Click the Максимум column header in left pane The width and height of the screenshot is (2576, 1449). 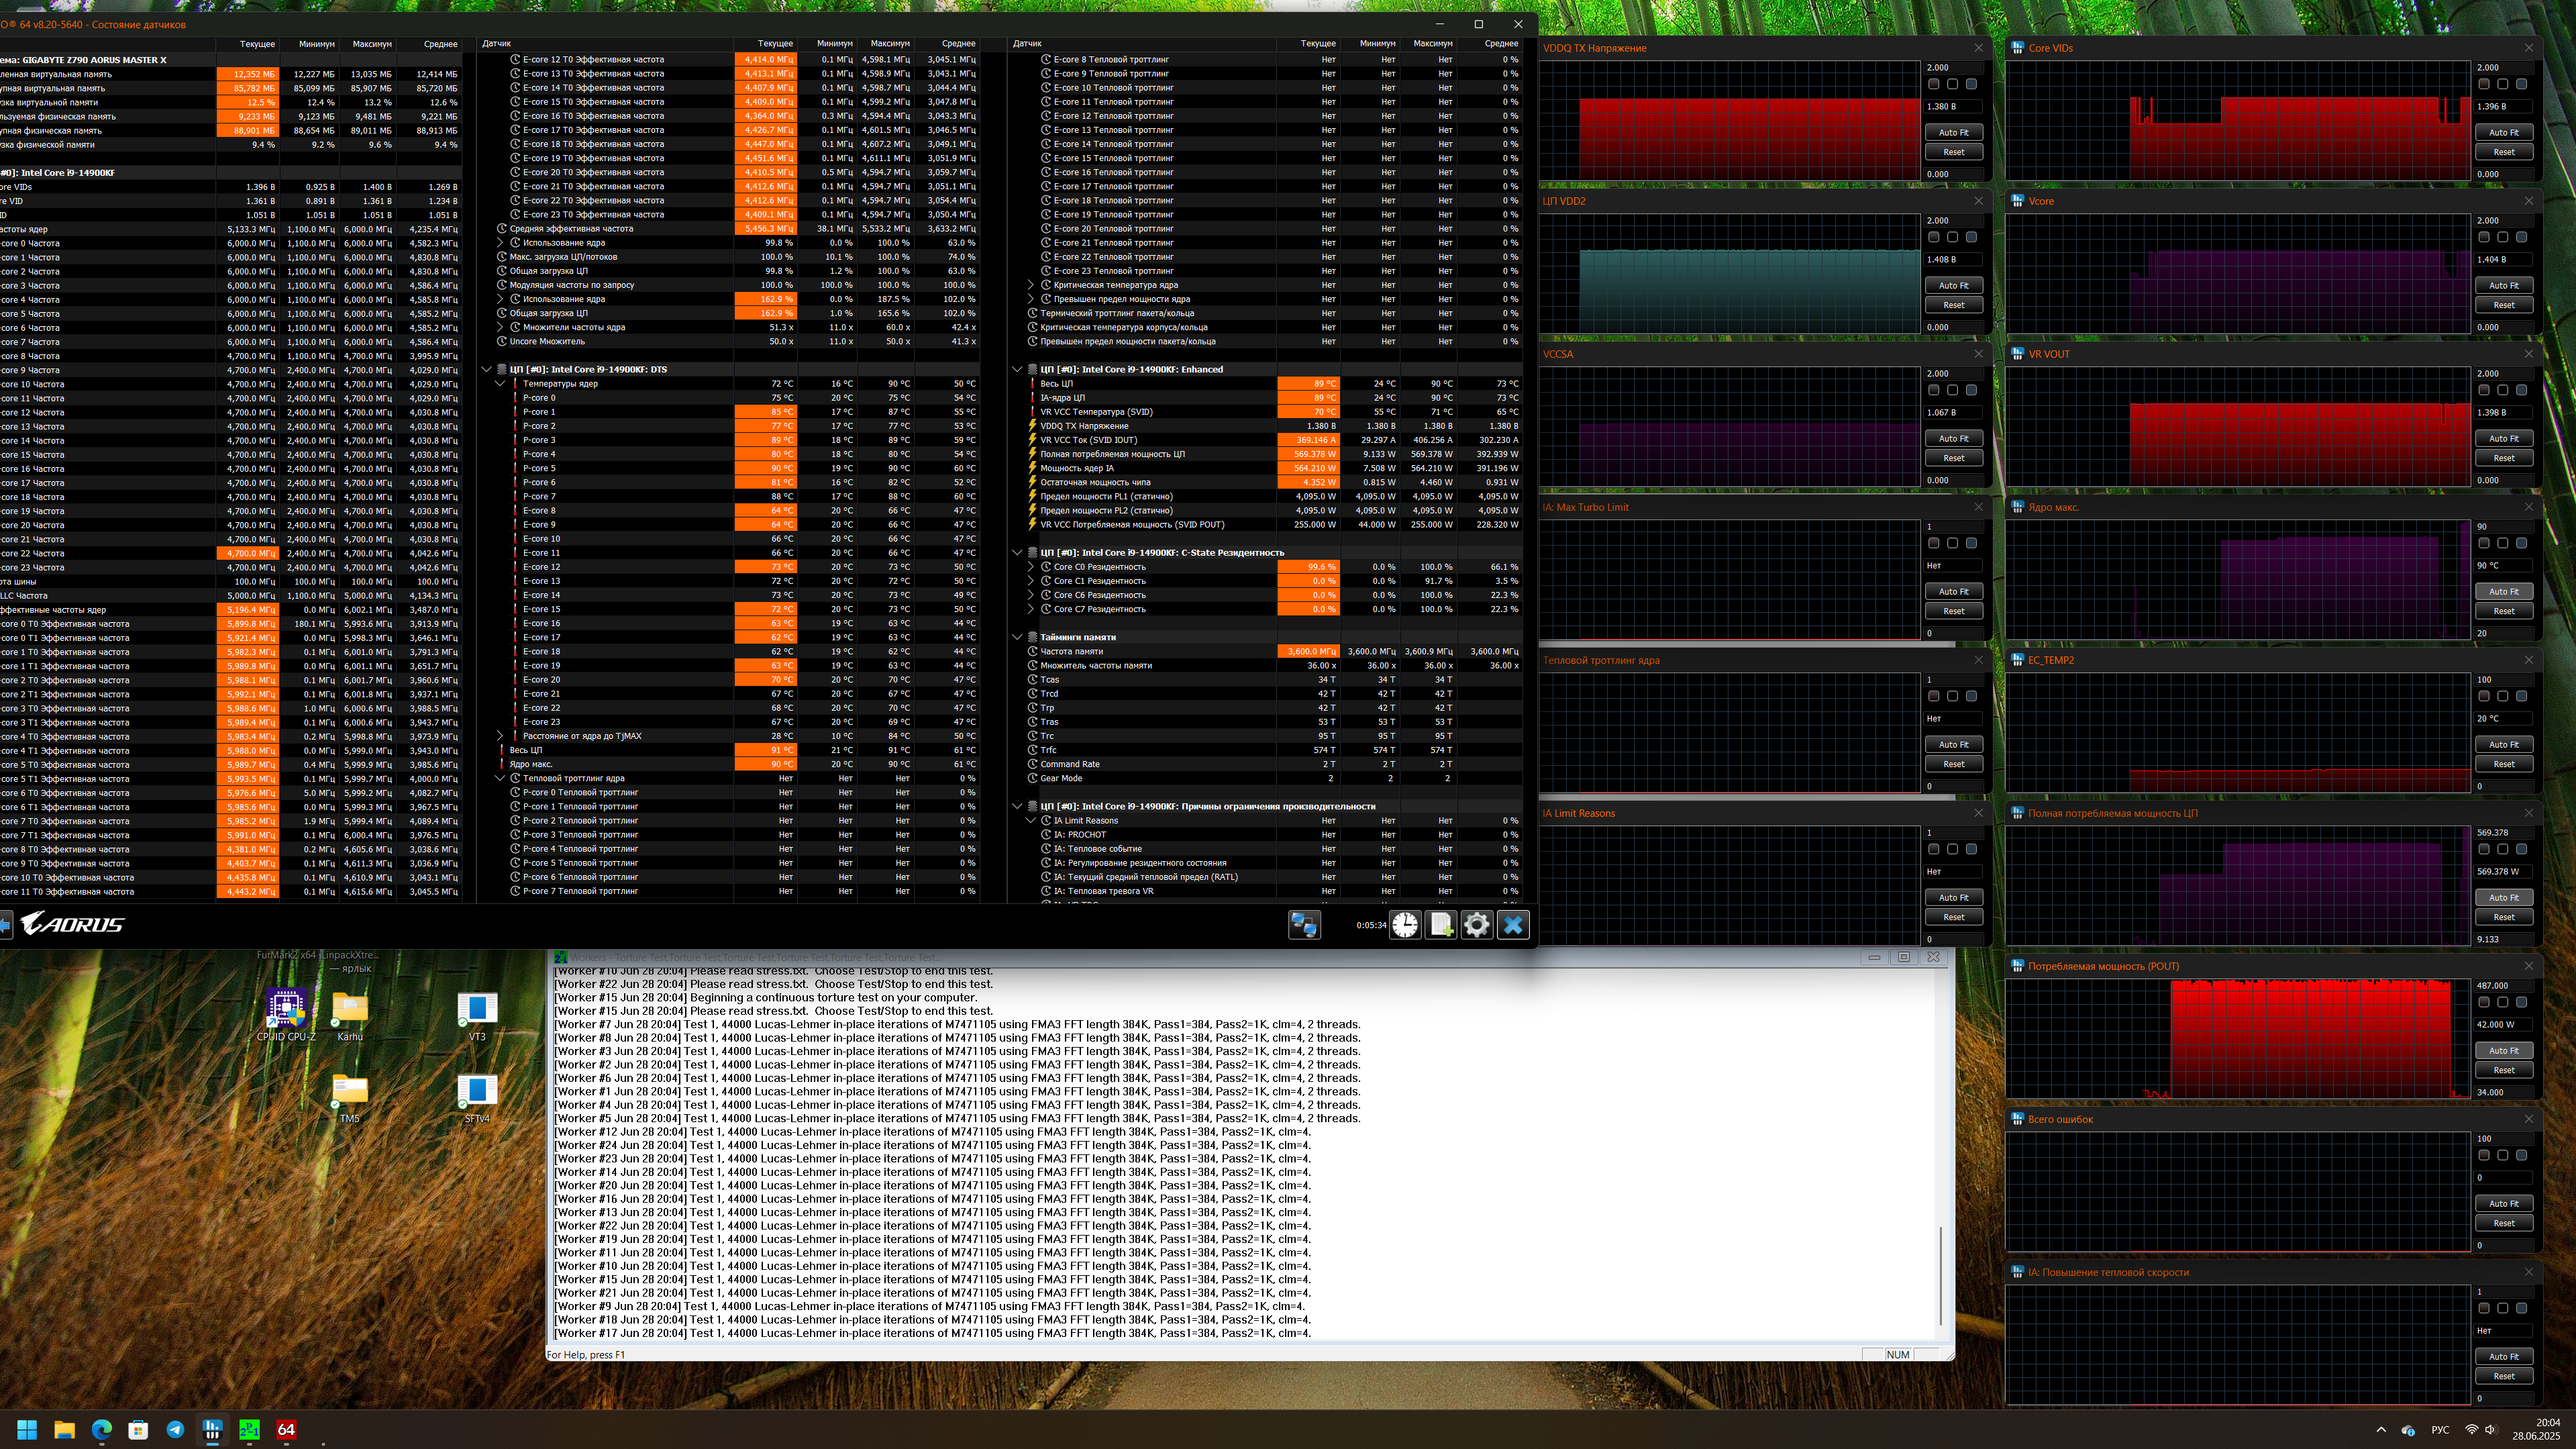click(372, 44)
